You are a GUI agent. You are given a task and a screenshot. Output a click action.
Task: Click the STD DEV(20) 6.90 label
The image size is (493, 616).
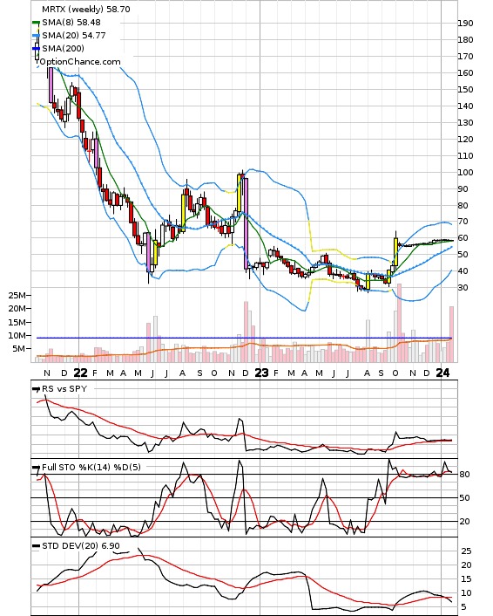81,545
